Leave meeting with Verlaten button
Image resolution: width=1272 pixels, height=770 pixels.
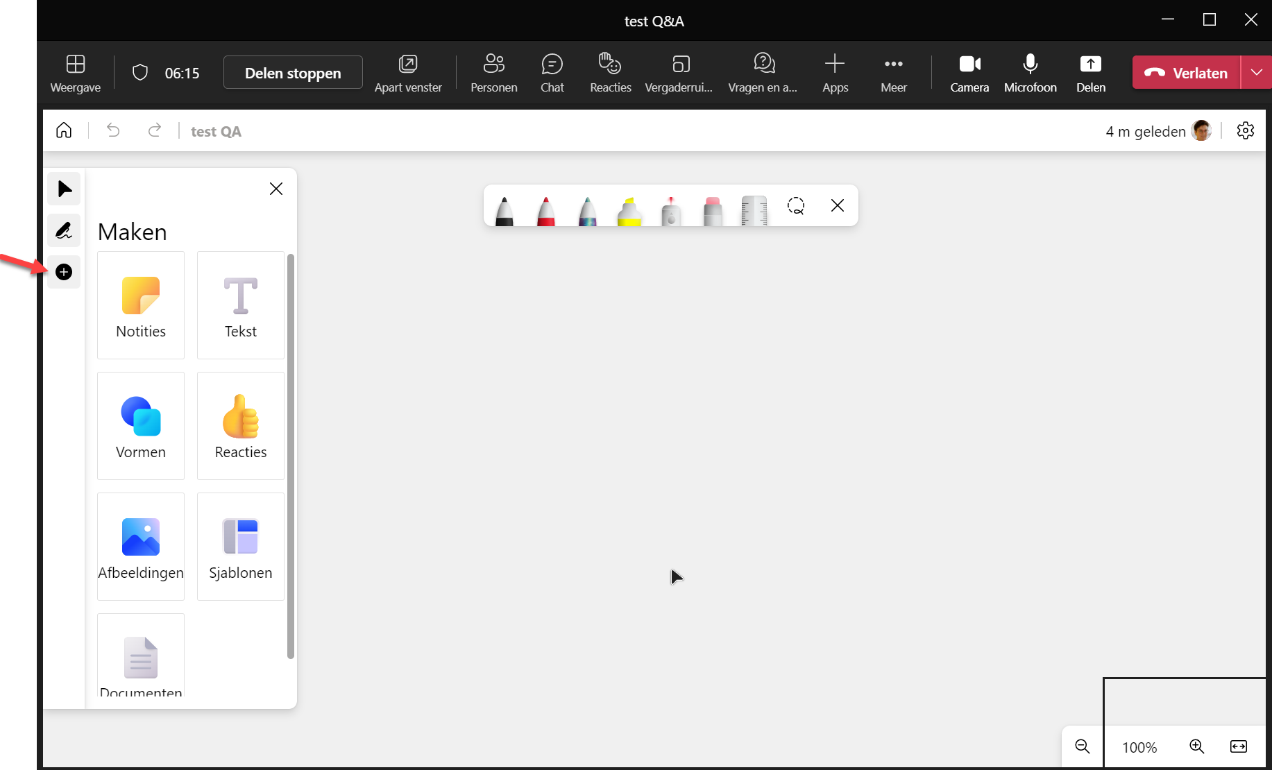tap(1186, 73)
